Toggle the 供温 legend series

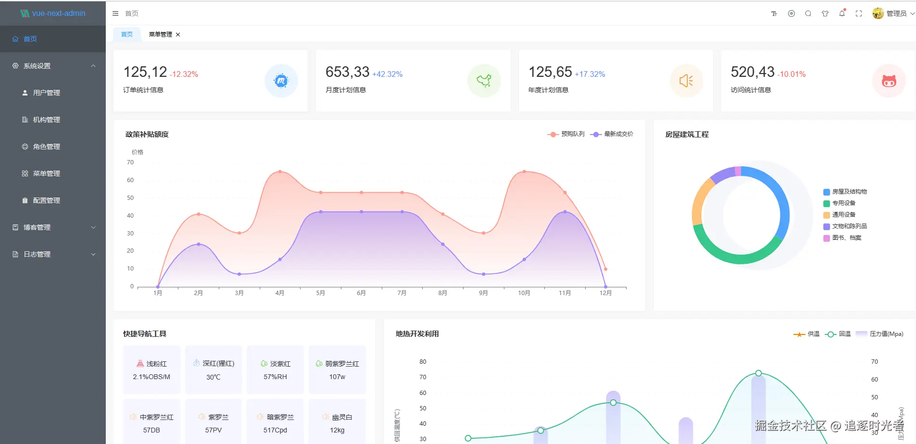point(806,334)
